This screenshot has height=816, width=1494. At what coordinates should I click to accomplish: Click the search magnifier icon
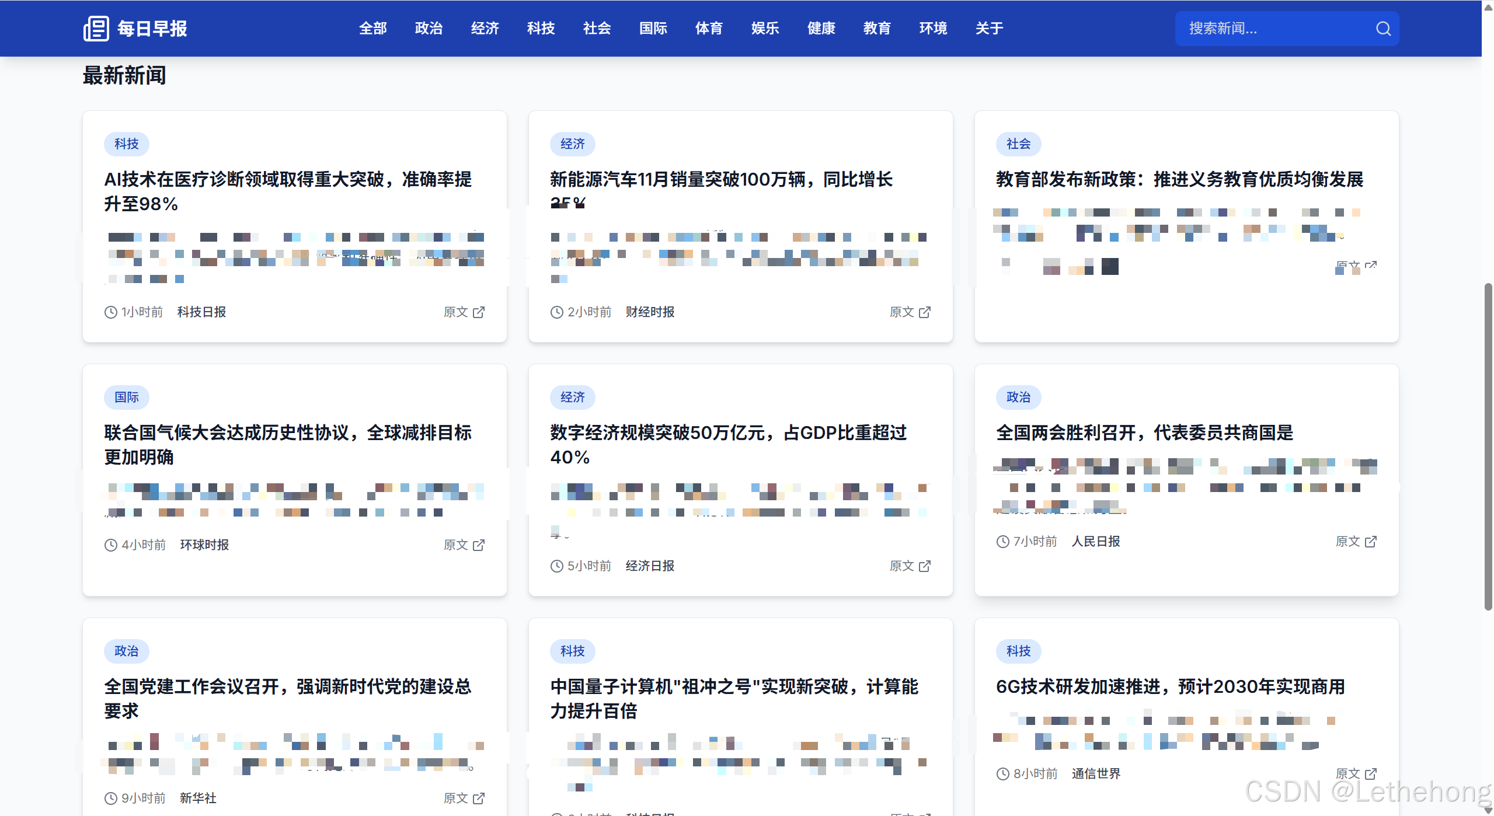coord(1382,28)
